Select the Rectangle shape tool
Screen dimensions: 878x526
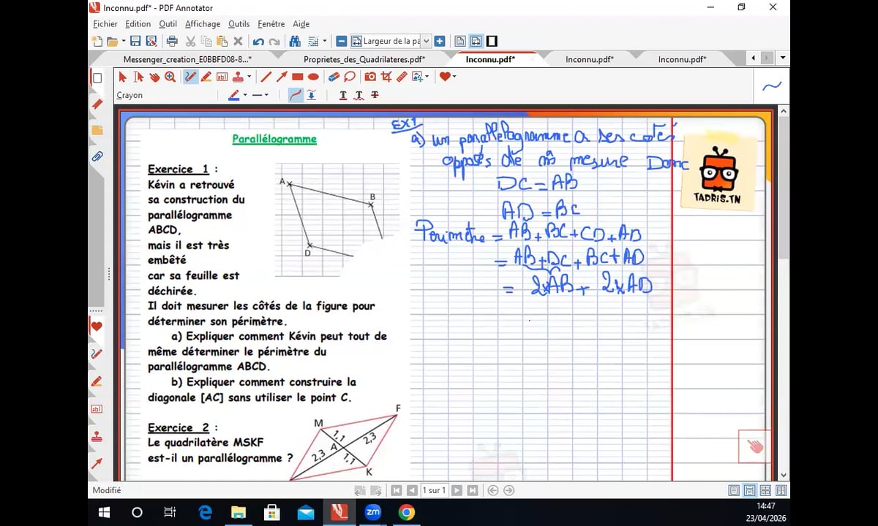point(298,77)
